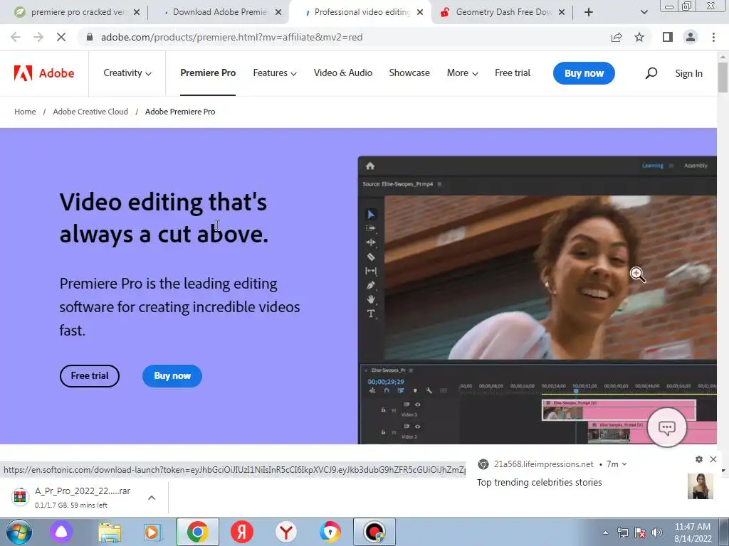This screenshot has width=729, height=546.
Task: Click the celebrity notification thumbnail
Action: point(701,486)
